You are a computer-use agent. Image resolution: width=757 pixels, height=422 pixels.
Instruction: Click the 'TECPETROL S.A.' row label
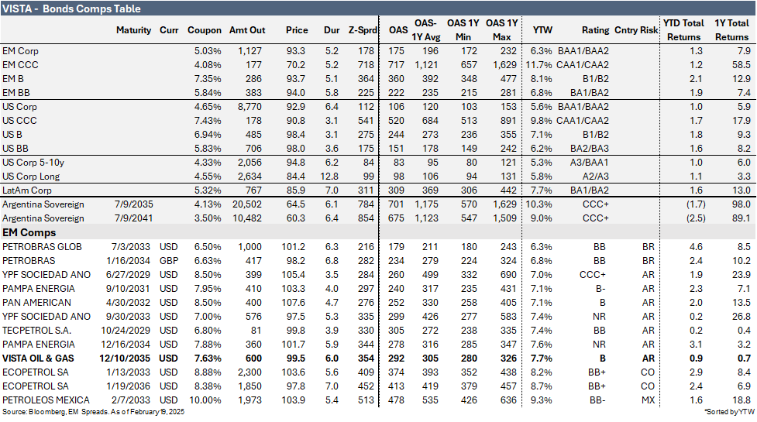[x=36, y=331]
